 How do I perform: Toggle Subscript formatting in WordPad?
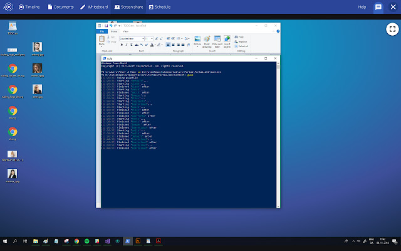point(142,45)
